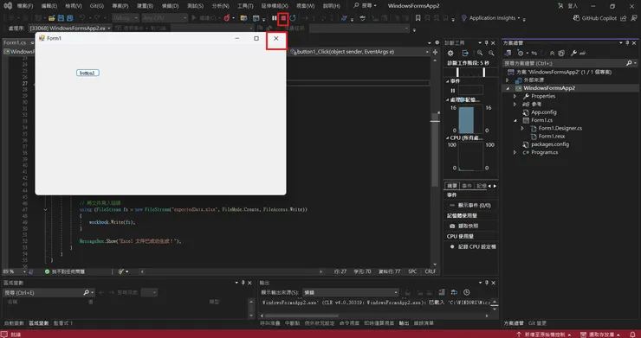Click the show events (0/0) link

474,206
